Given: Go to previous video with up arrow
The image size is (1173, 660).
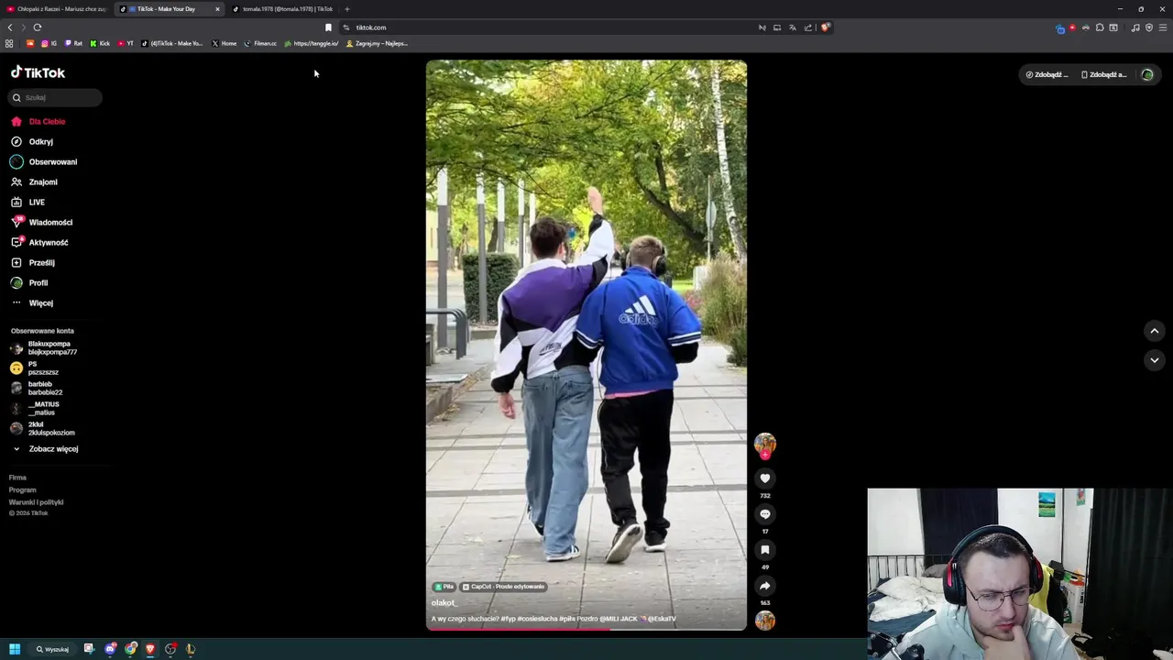Looking at the screenshot, I should click(x=1154, y=331).
